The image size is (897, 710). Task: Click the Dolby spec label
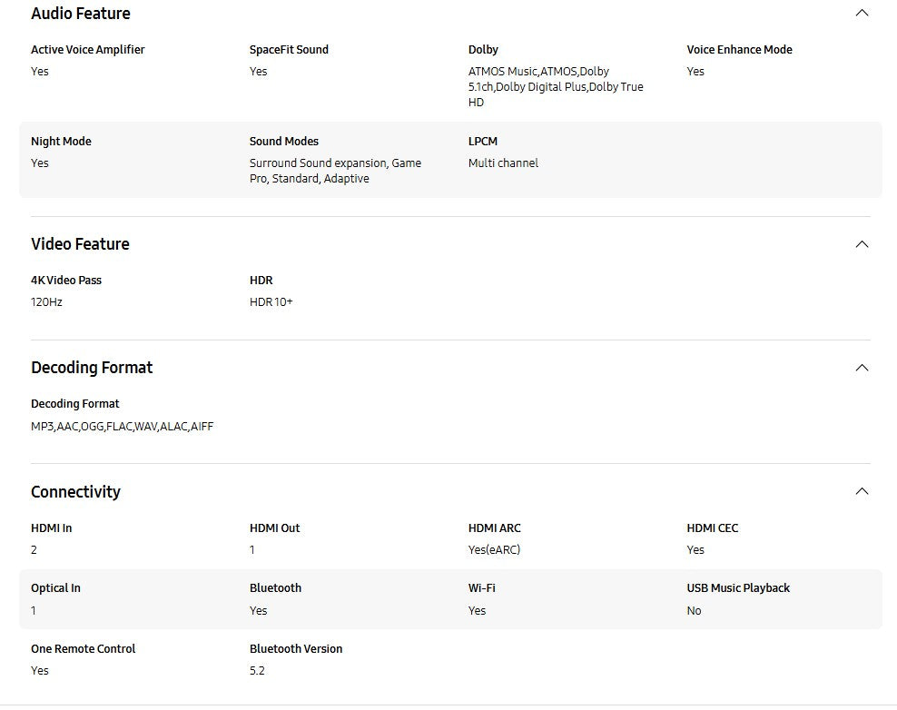click(x=483, y=50)
